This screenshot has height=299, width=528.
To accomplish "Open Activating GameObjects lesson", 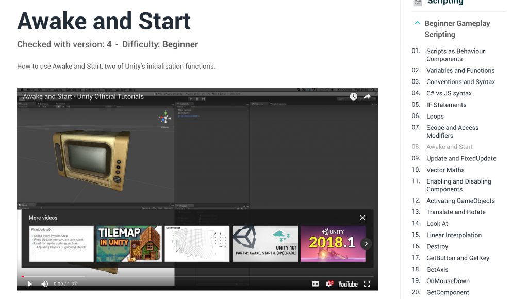I will point(460,201).
